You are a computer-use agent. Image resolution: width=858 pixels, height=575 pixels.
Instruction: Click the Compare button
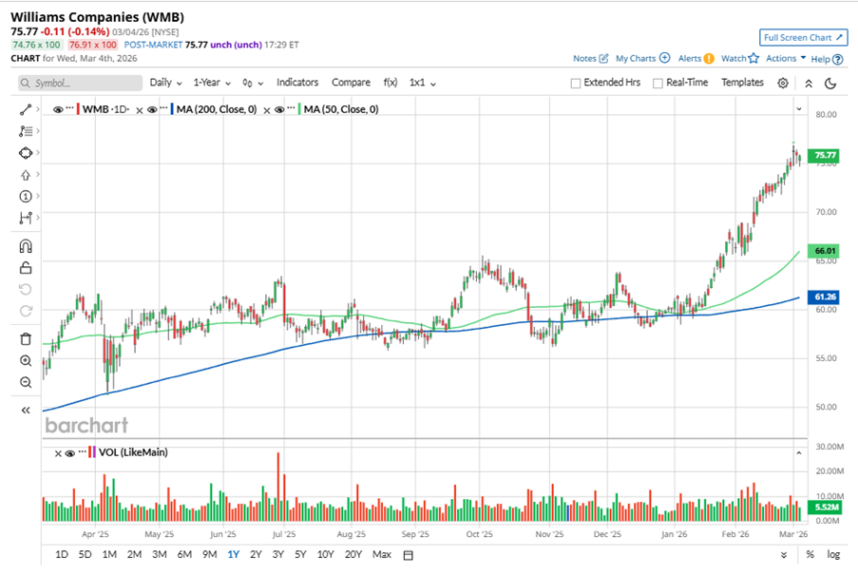click(351, 83)
